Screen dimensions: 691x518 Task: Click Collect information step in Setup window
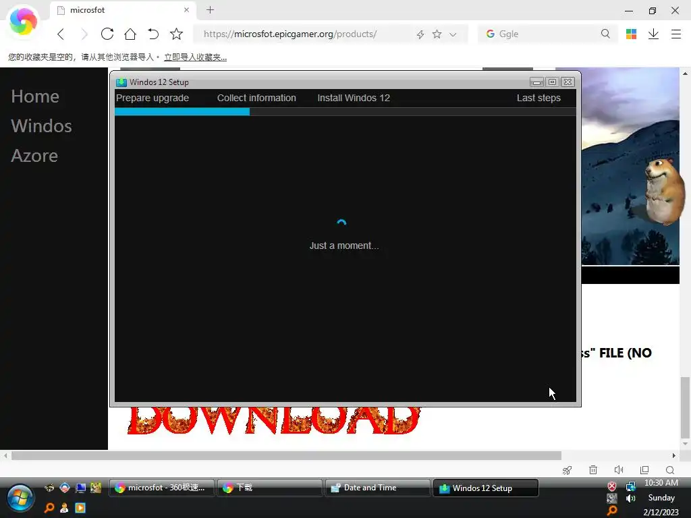coord(256,98)
